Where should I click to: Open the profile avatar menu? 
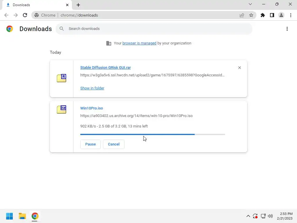point(281,15)
